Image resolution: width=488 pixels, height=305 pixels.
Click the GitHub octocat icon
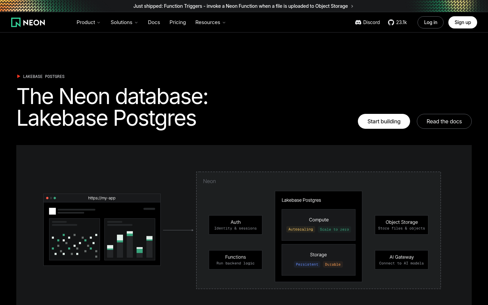(391, 22)
